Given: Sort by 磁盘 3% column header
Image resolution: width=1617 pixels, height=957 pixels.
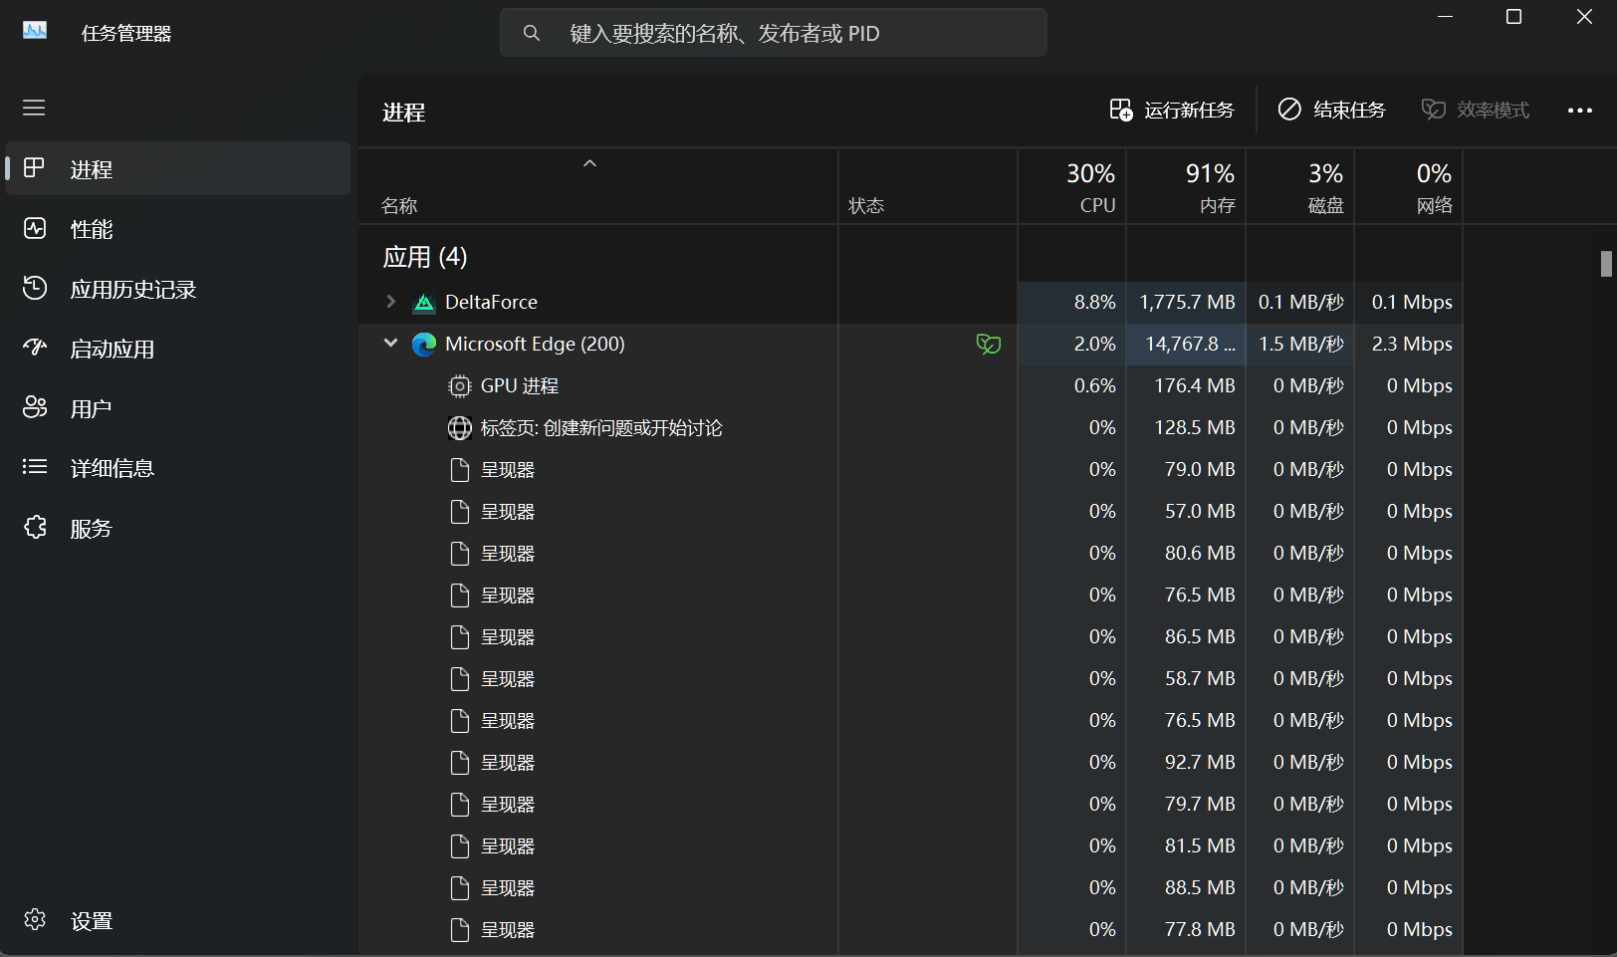Looking at the screenshot, I should (1300, 187).
